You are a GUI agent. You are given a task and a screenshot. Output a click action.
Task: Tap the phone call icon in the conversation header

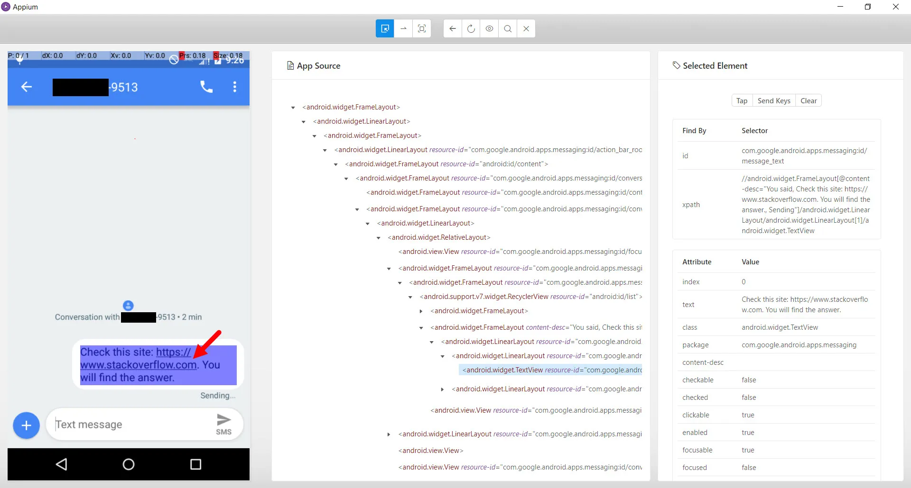click(206, 87)
